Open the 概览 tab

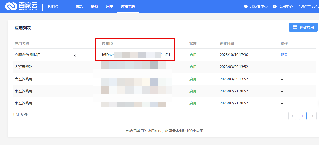pyautogui.click(x=79, y=6)
